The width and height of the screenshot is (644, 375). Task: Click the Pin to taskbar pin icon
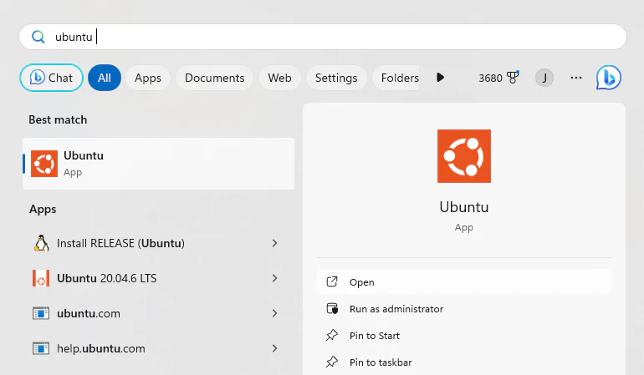tap(332, 362)
